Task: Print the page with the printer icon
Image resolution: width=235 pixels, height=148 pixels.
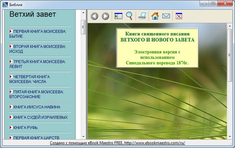Action: [142, 16]
